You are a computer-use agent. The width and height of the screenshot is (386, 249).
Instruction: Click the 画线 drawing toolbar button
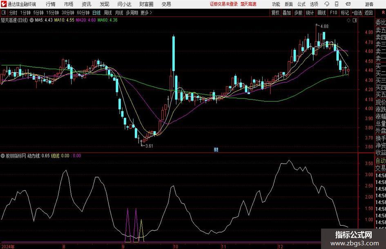(x=321, y=13)
